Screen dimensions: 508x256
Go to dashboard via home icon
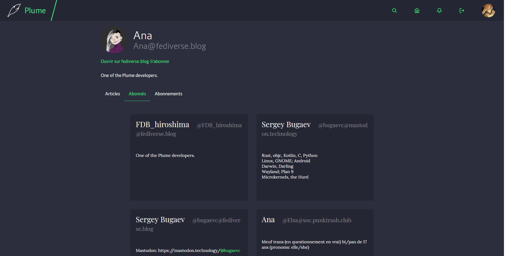[417, 11]
